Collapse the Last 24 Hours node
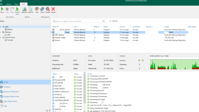Viewport: 199px width, 112px height. pos(1,37)
